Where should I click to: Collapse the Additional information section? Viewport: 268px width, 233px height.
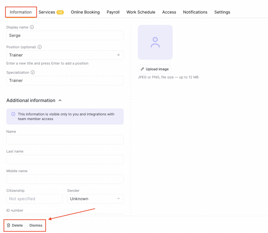click(x=60, y=101)
